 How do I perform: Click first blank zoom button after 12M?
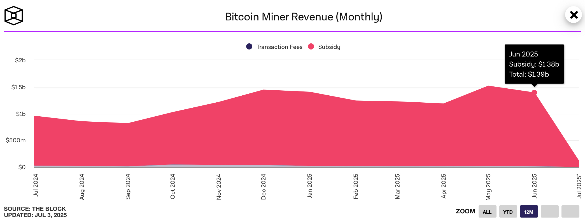tap(549, 211)
